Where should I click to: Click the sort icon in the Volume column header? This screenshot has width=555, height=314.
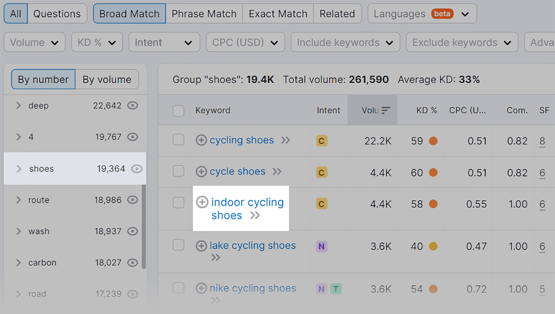click(385, 110)
